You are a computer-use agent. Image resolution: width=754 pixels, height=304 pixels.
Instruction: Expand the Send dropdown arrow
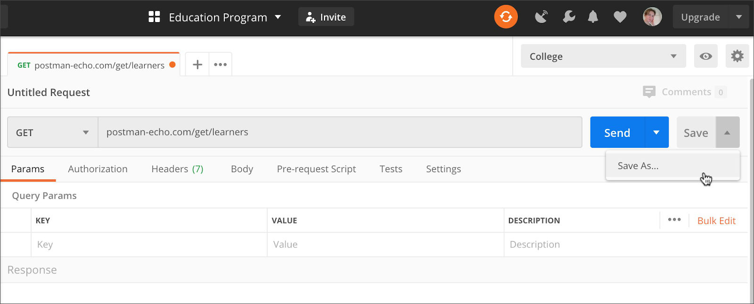(656, 133)
